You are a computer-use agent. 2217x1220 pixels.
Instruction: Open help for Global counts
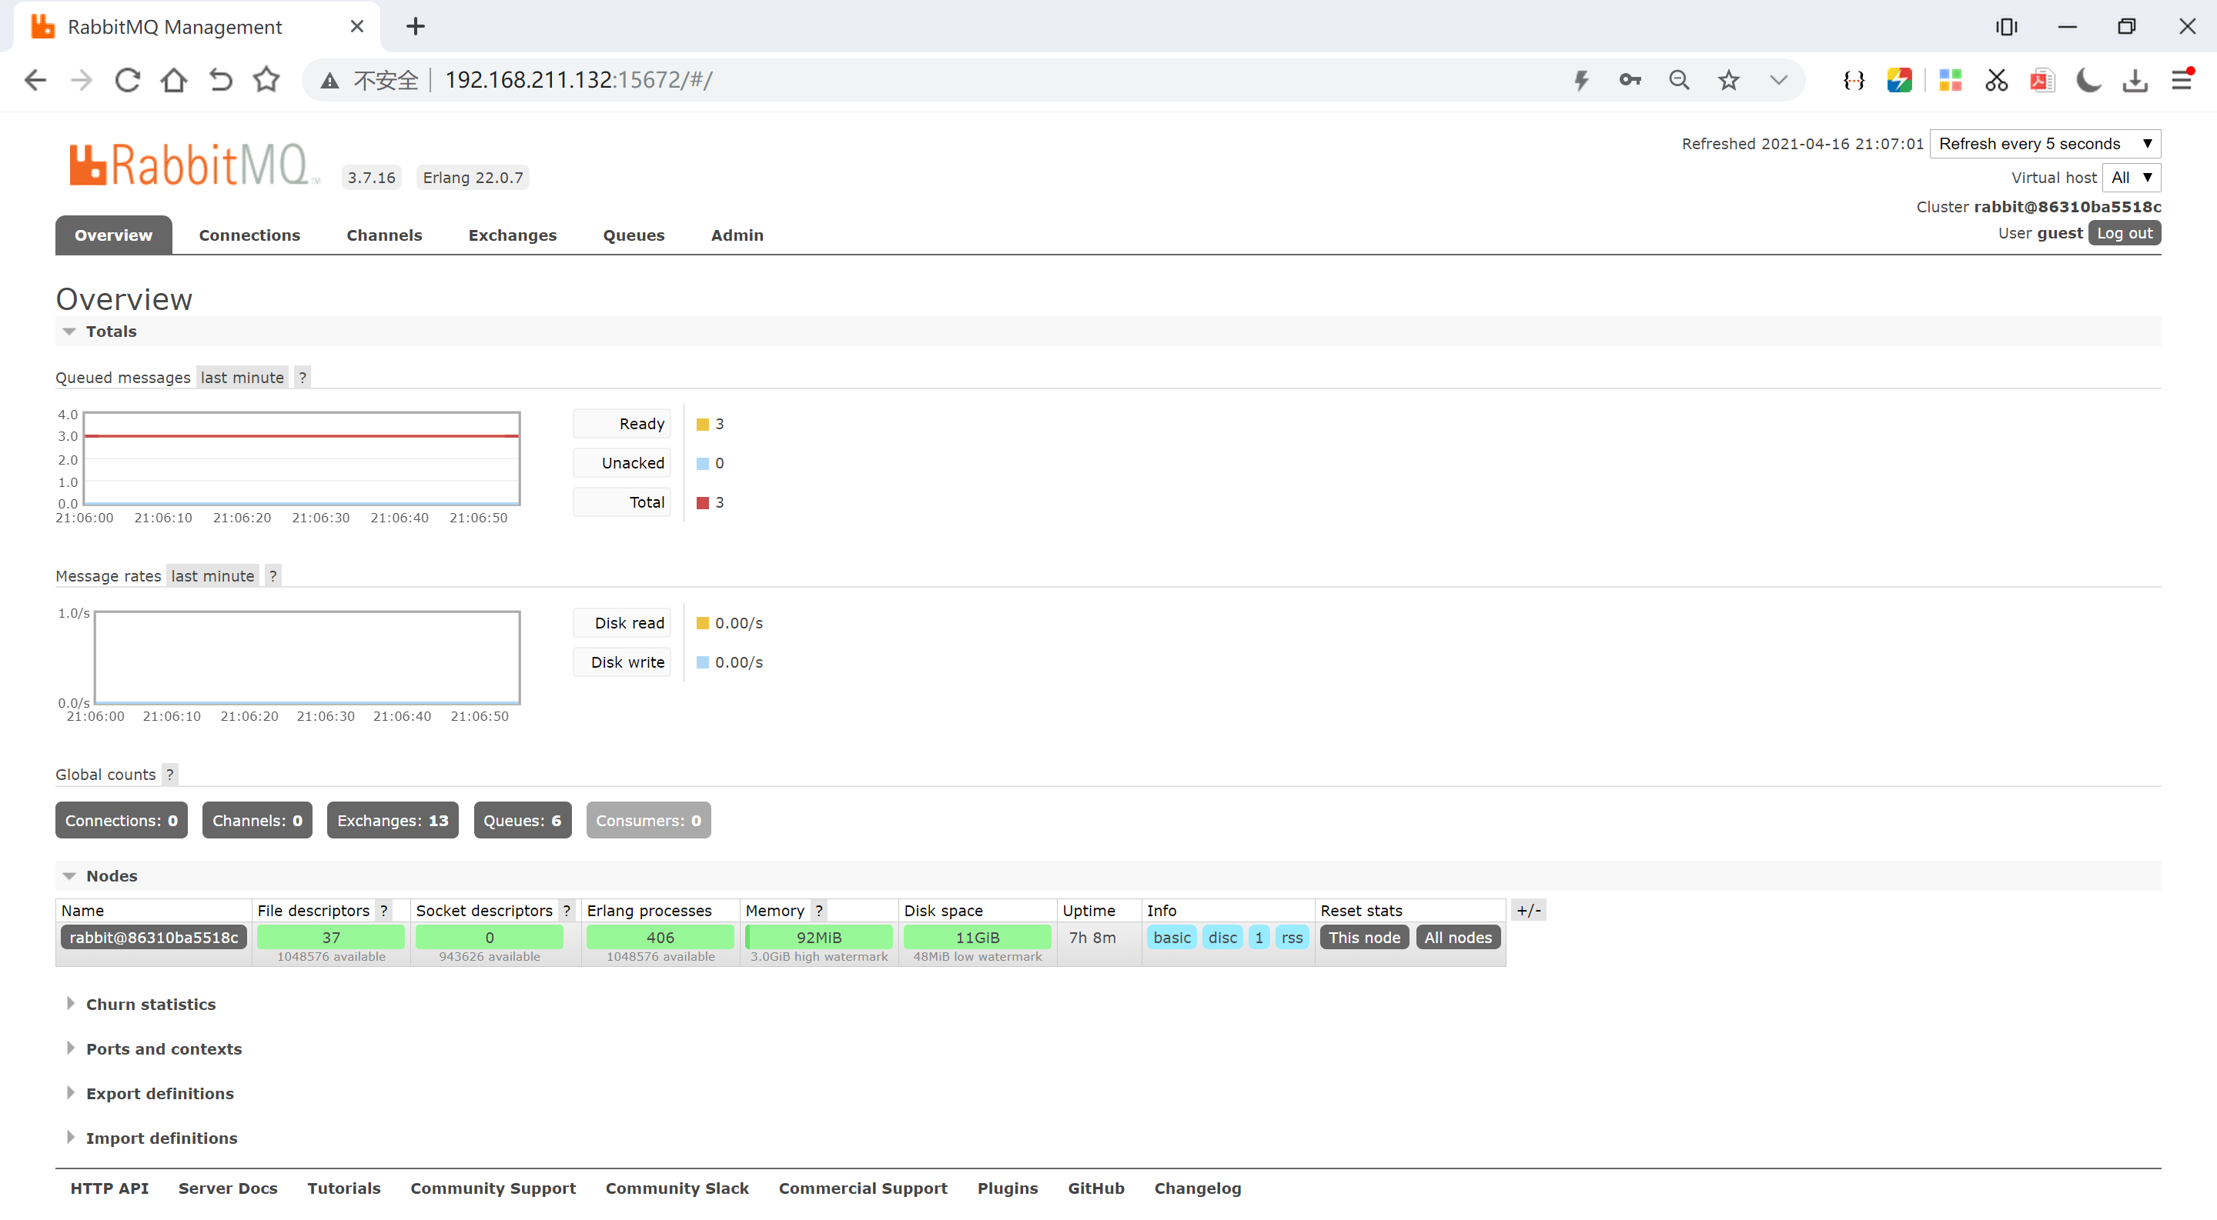click(x=169, y=775)
